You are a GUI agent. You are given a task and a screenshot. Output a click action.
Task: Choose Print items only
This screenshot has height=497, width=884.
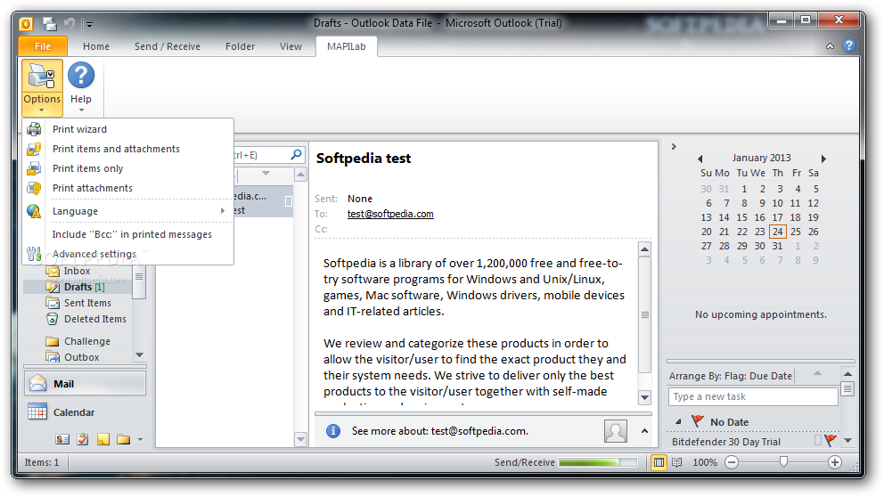point(88,168)
